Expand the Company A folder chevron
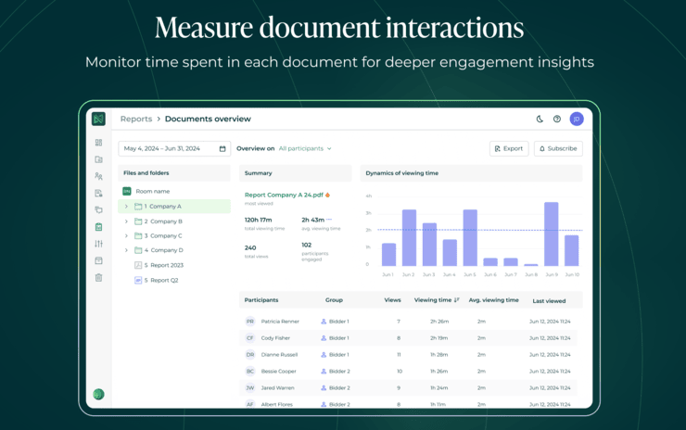The height and width of the screenshot is (430, 686). click(x=126, y=207)
